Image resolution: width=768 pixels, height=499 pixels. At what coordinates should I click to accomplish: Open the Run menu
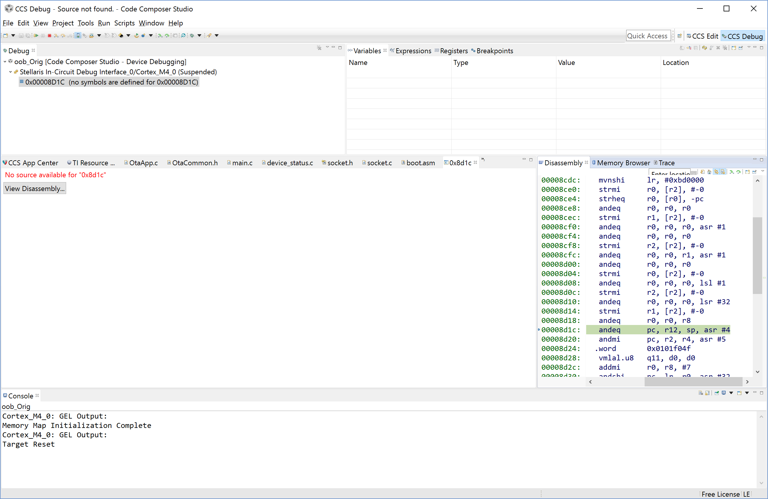[x=103, y=23]
